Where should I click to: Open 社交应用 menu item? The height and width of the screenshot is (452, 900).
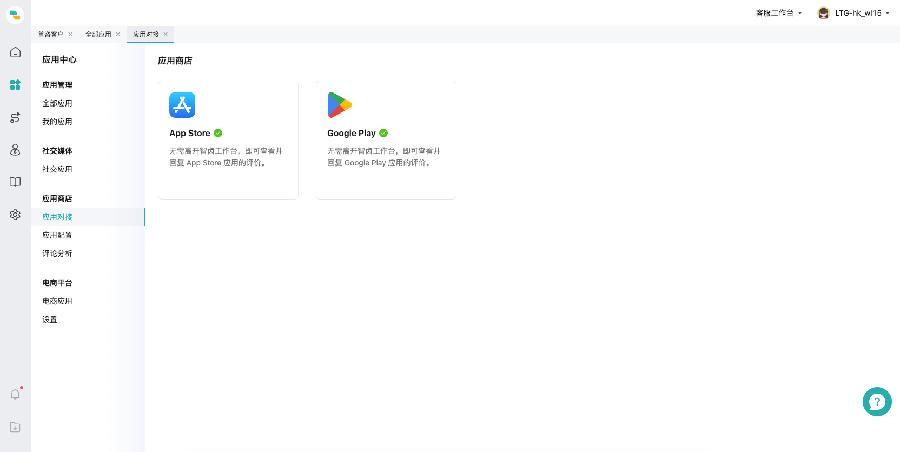[x=57, y=169]
